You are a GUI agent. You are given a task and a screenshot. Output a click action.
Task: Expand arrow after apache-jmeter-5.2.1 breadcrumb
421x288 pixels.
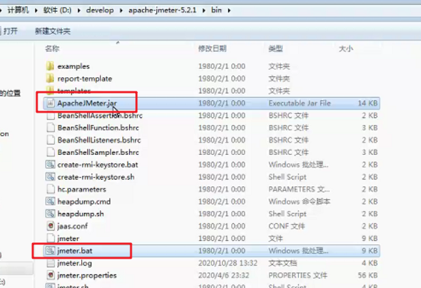pyautogui.click(x=204, y=10)
